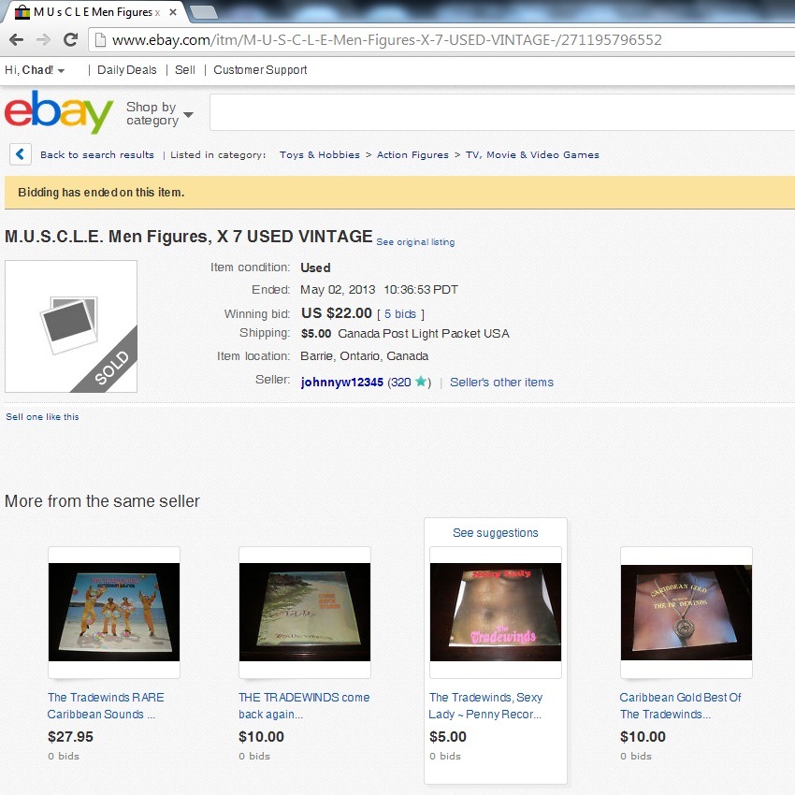Click the blue back chevron beside search results
This screenshot has height=795, width=795.
coord(21,154)
